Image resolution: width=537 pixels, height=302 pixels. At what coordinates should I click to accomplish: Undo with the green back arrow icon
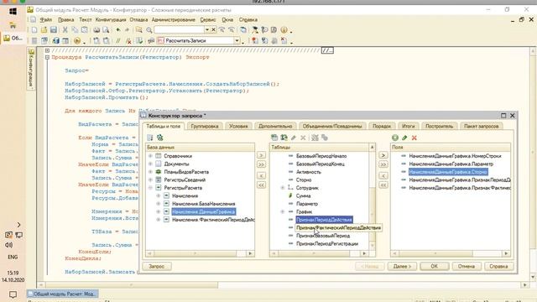(x=117, y=30)
